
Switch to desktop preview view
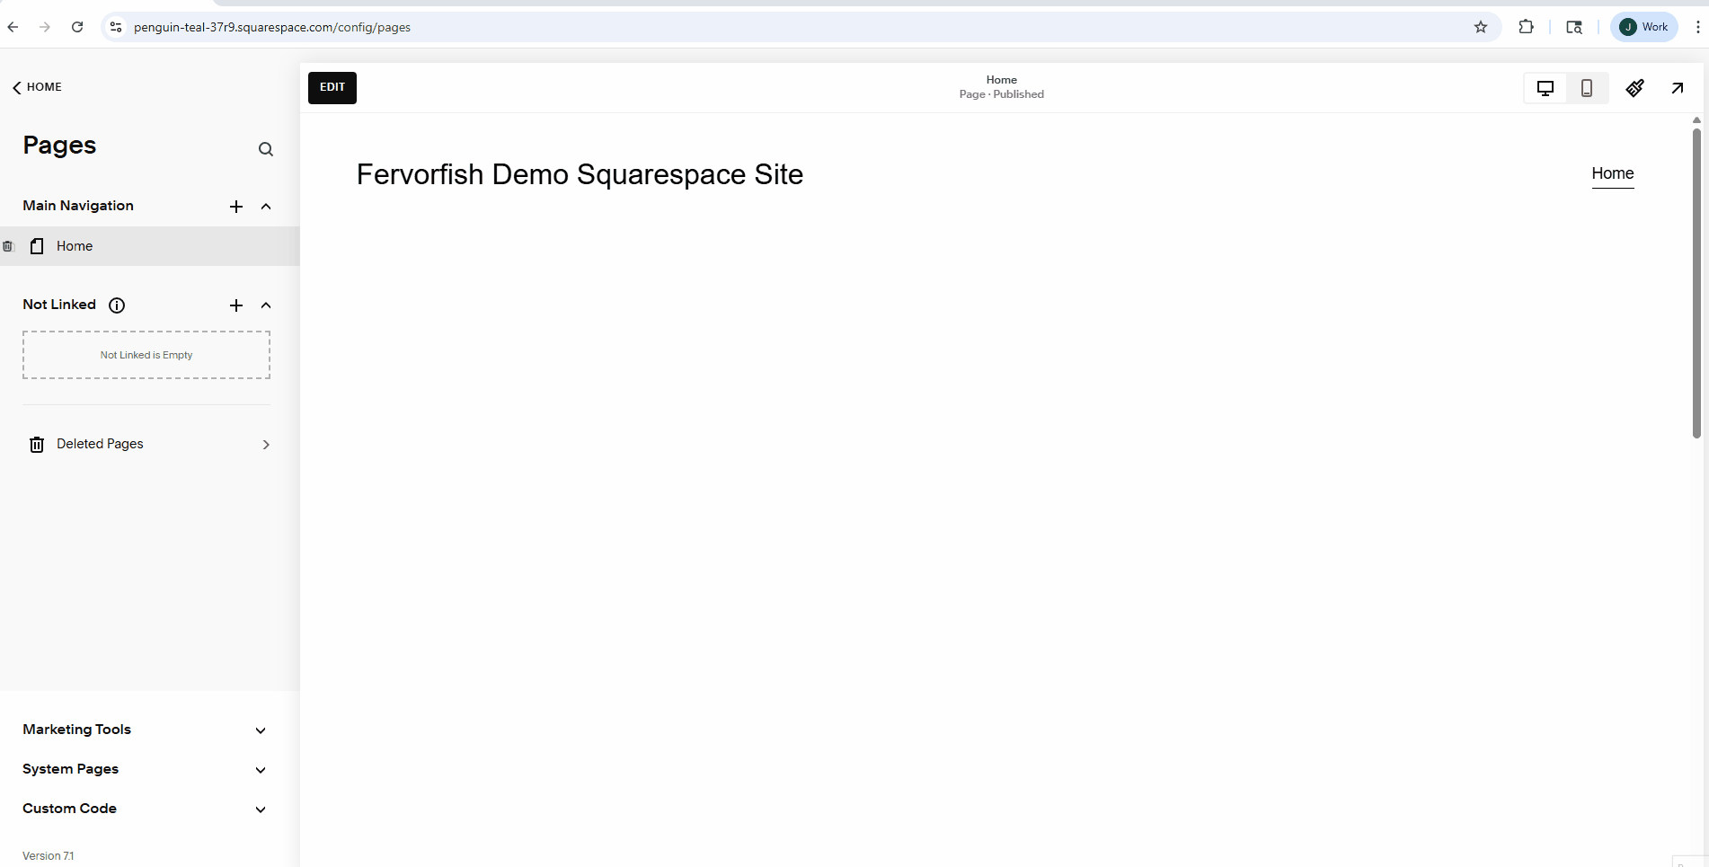(x=1545, y=88)
